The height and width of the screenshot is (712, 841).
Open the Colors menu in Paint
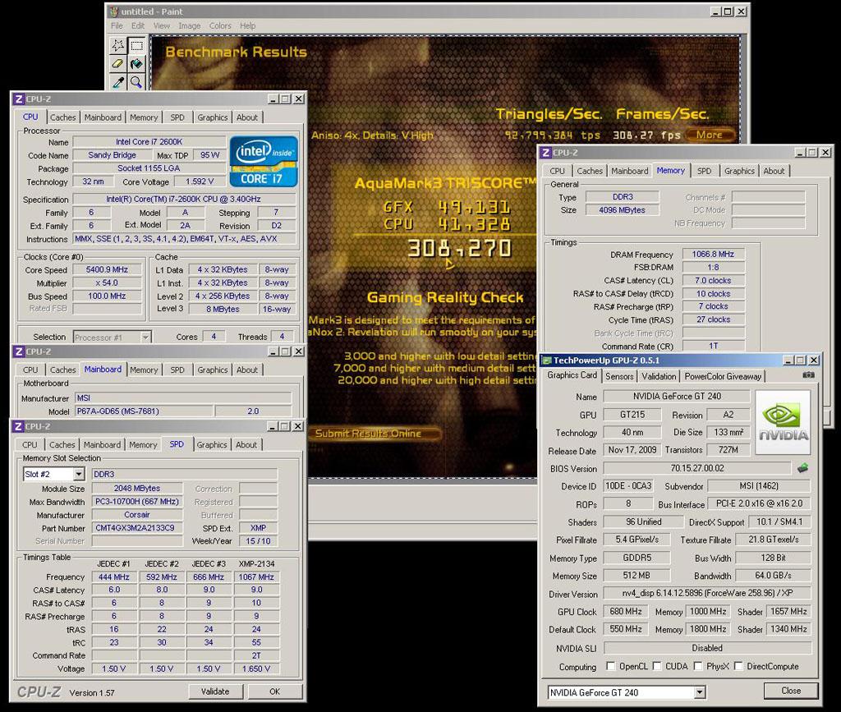coord(220,25)
